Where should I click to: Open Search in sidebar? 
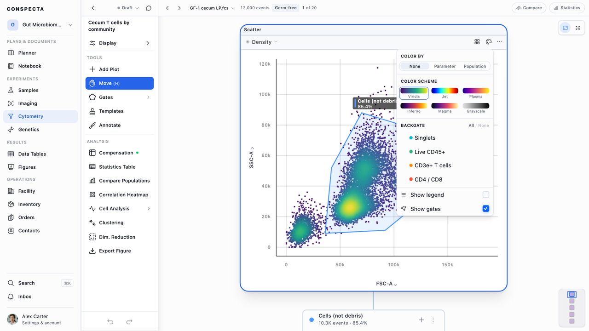tap(40, 283)
